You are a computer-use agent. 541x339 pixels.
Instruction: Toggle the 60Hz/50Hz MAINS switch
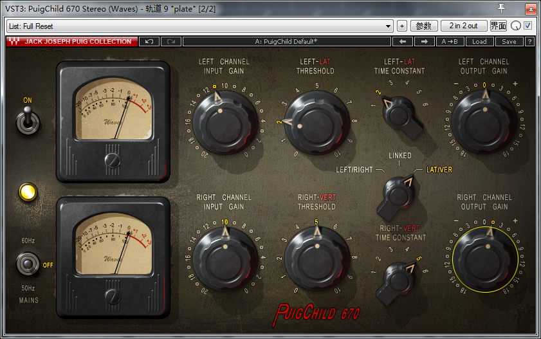(28, 264)
